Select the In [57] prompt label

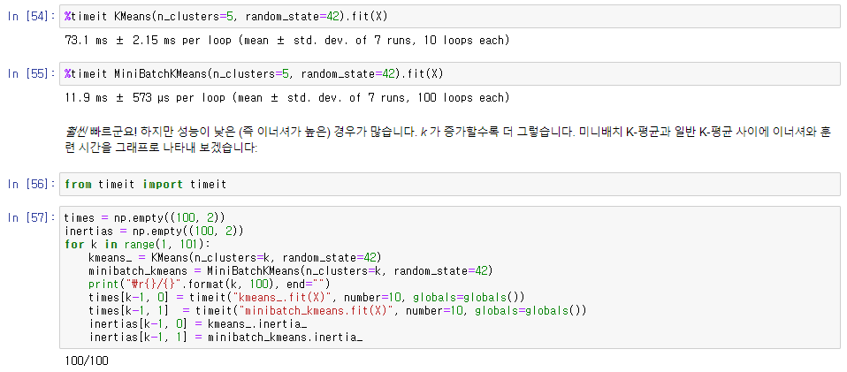[x=31, y=217]
